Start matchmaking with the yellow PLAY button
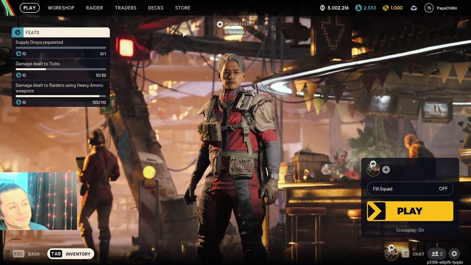471x265 pixels. 410,211
